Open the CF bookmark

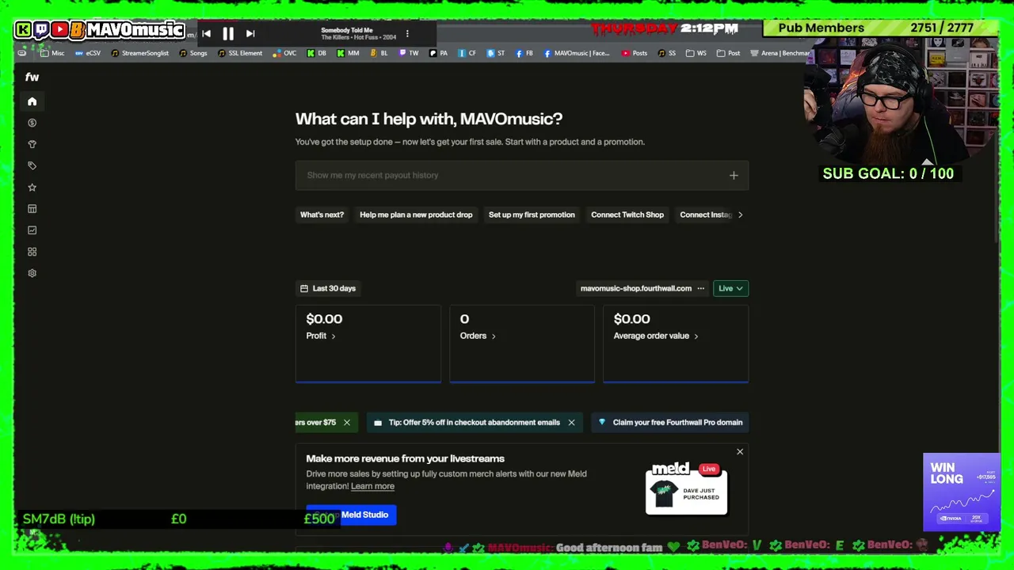point(467,53)
